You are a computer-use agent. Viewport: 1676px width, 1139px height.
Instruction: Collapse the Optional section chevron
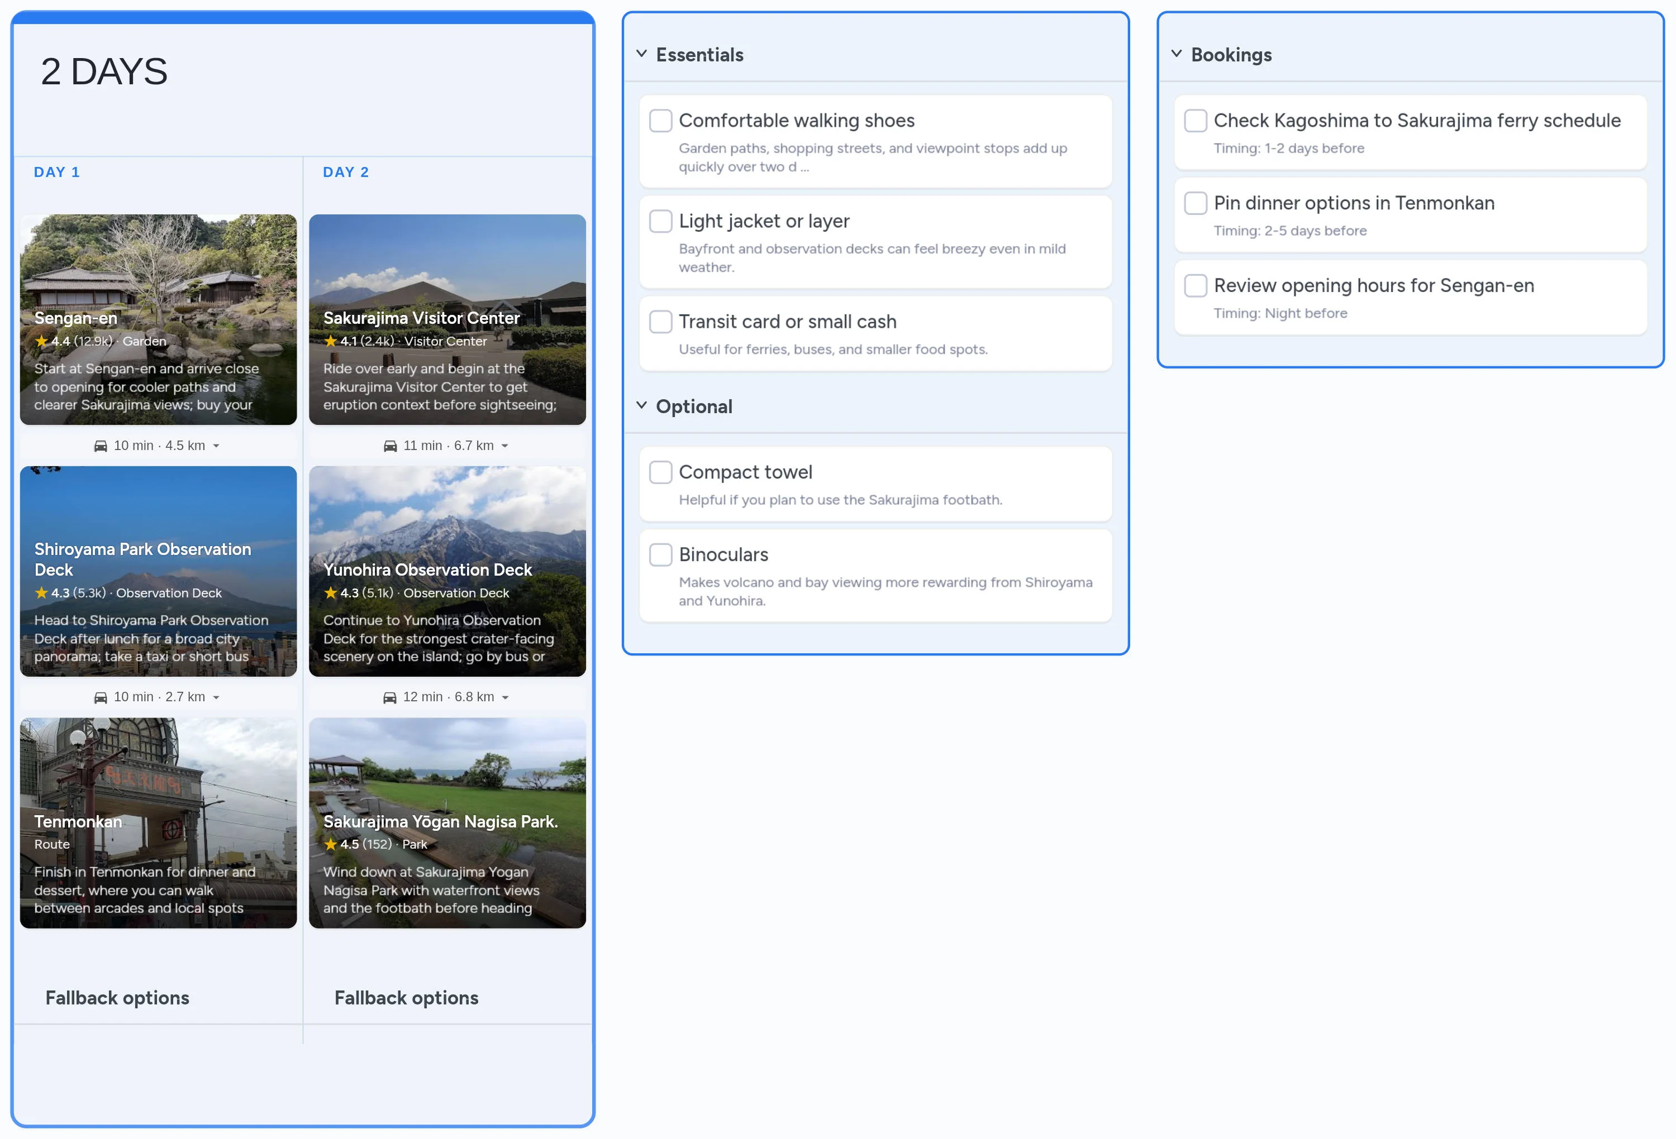pyautogui.click(x=641, y=406)
